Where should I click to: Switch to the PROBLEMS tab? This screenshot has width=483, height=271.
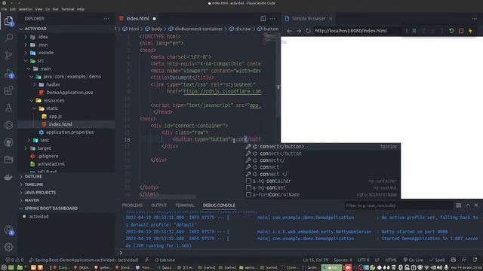coord(132,206)
